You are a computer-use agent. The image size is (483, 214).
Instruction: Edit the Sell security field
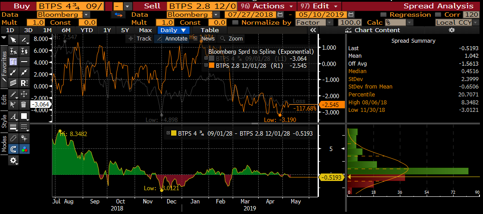[202, 6]
